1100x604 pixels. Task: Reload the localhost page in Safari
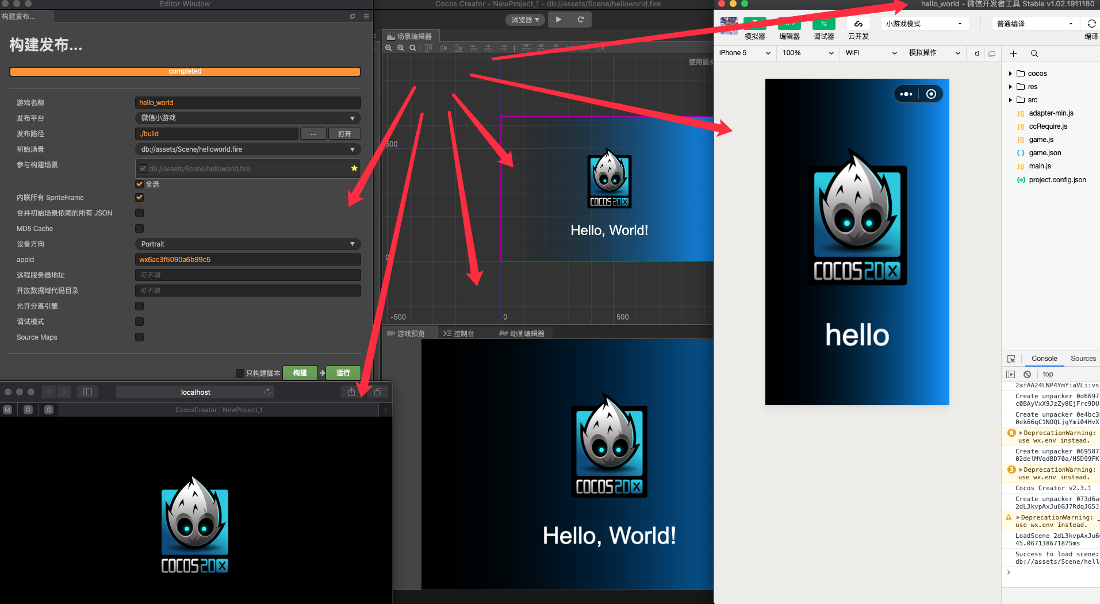[267, 392]
